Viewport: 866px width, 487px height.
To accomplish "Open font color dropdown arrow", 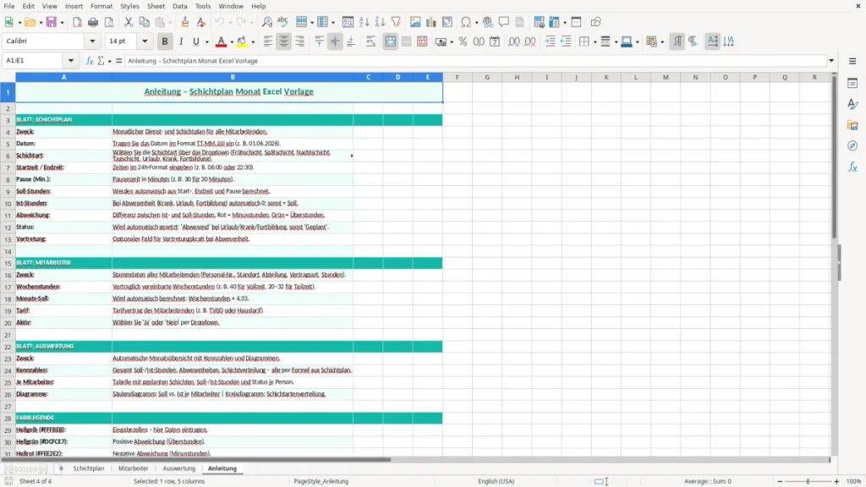I will tap(232, 42).
